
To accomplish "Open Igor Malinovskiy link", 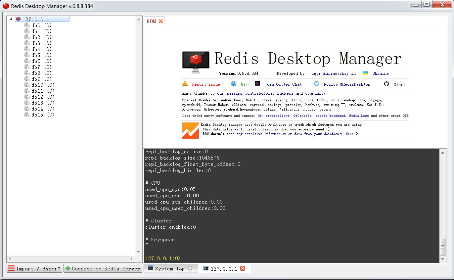I will point(331,73).
